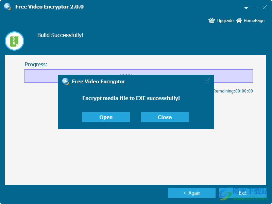This screenshot has height=204, width=272.
Task: Open the Upgrade link text
Action: [x=225, y=20]
